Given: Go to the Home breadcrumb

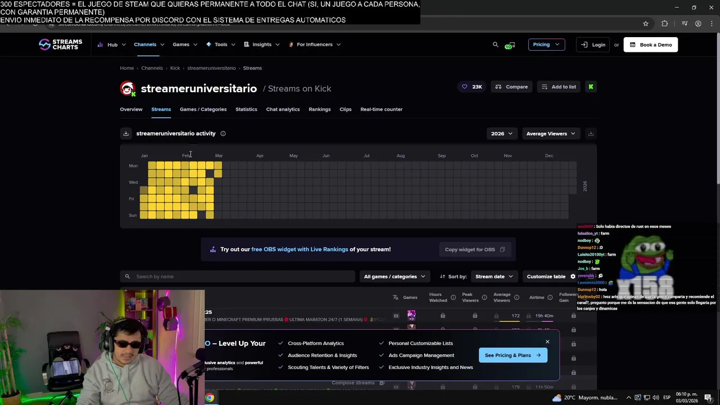Looking at the screenshot, I should click(x=127, y=68).
